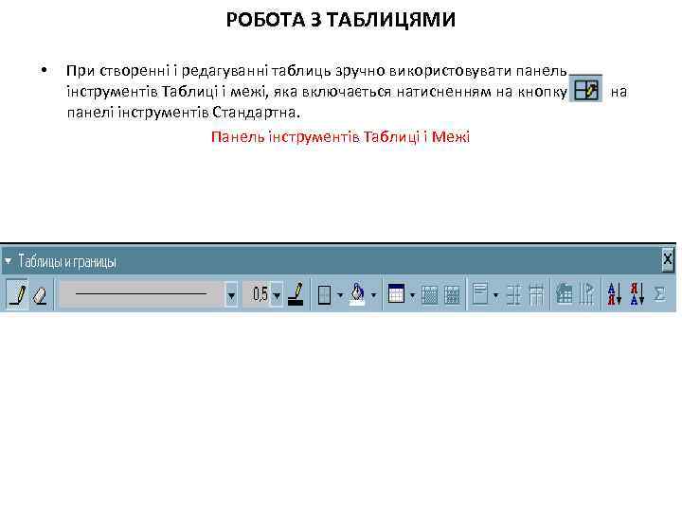Click the red caption Панель інструментів Таблиці і Межі
Image resolution: width=682 pixels, height=511 pixels.
(340, 137)
